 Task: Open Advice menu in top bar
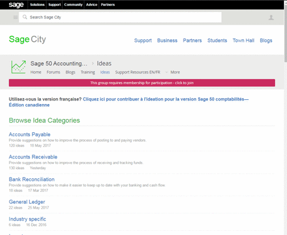click(x=91, y=5)
